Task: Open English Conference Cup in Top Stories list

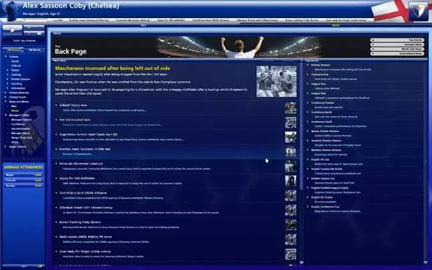Action: pos(325,207)
